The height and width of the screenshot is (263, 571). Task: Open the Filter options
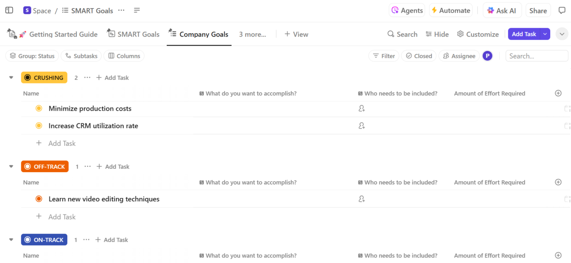click(384, 56)
